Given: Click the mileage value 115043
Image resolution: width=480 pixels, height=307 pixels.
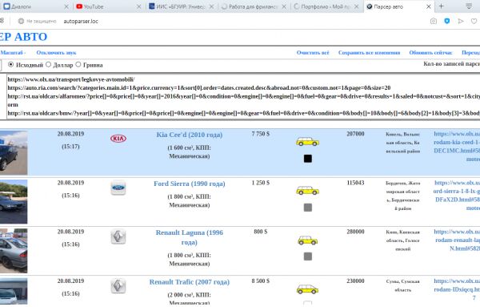Looking at the screenshot, I should tap(355, 183).
